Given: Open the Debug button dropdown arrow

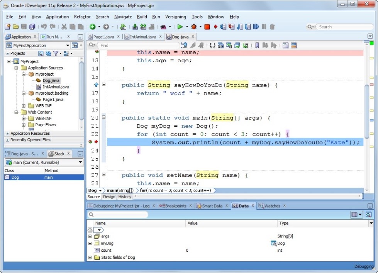Looking at the screenshot, I should (200, 27).
